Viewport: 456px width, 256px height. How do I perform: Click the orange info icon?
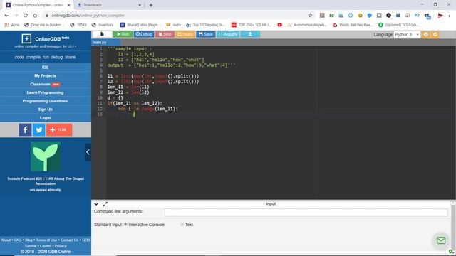click(x=426, y=35)
